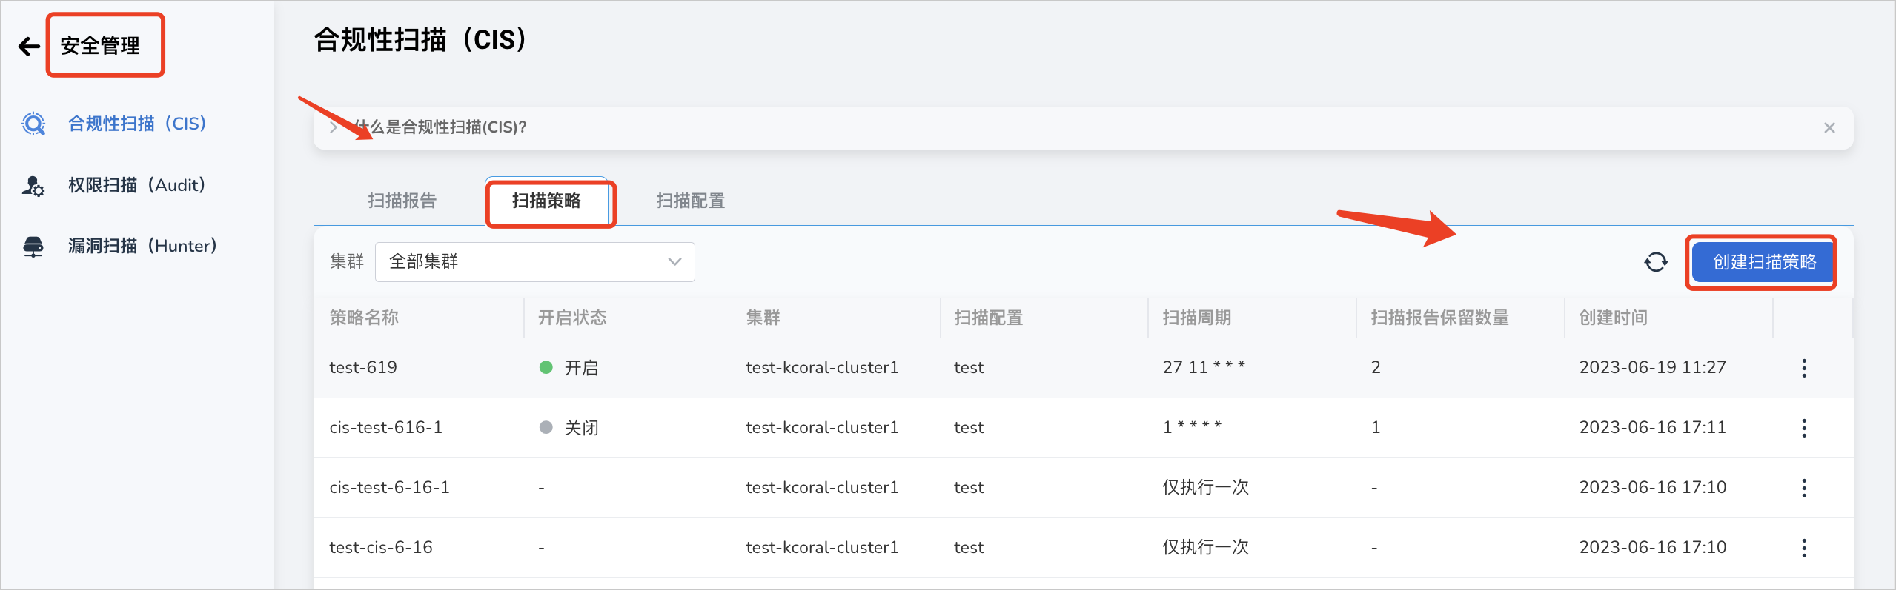The width and height of the screenshot is (1896, 590).
Task: Switch to the 扫描配置 tab
Action: coord(690,201)
